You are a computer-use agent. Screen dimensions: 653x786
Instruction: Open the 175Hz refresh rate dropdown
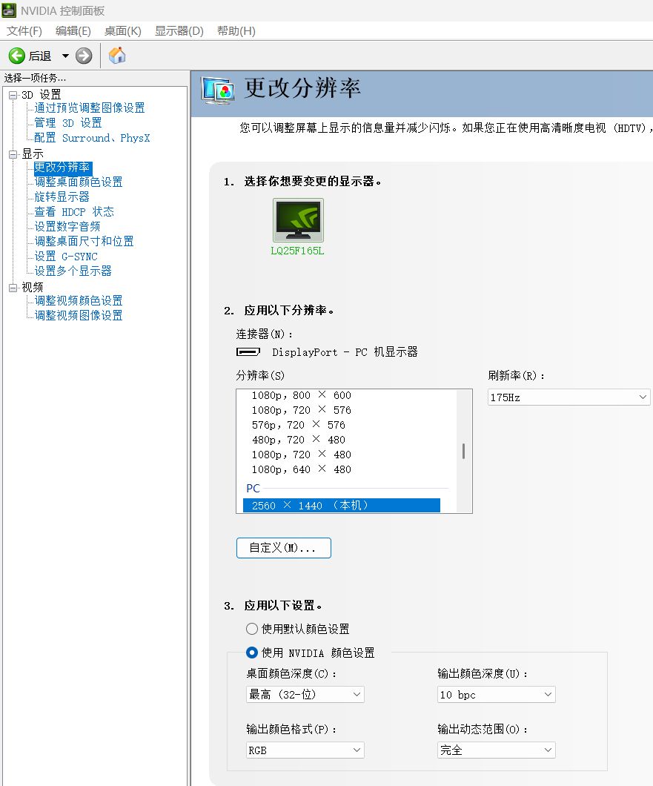(x=569, y=397)
